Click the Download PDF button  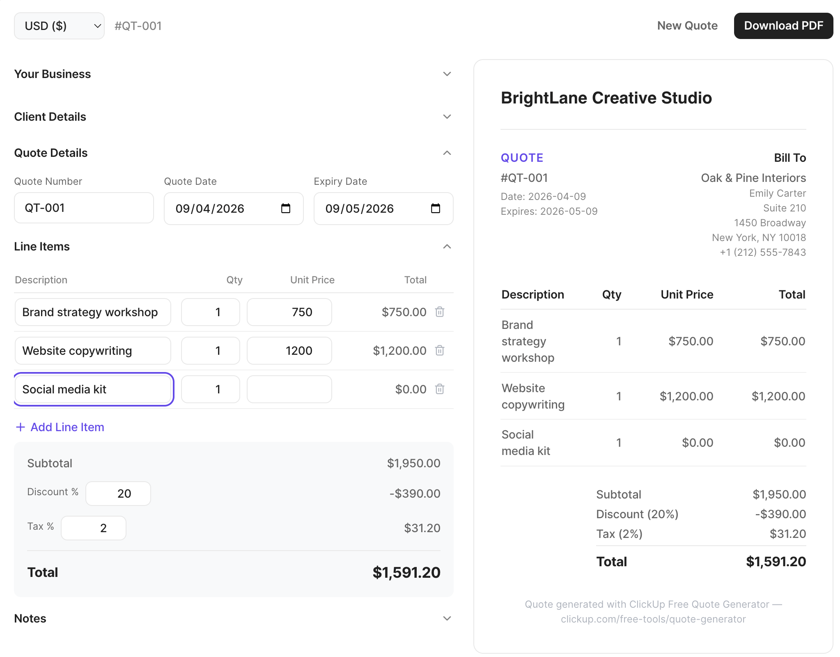(x=783, y=26)
